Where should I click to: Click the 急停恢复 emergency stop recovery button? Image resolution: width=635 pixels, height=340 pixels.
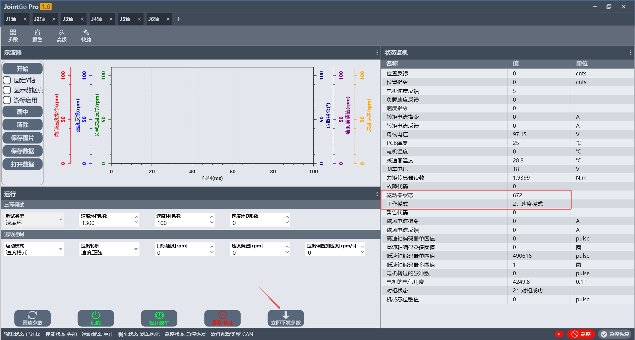click(615, 334)
